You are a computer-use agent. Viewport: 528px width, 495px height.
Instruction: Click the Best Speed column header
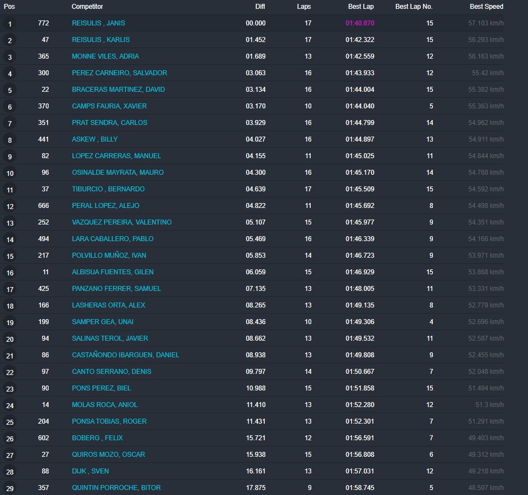point(487,7)
